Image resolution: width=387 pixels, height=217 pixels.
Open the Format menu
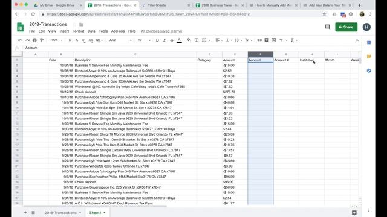coord(78,31)
